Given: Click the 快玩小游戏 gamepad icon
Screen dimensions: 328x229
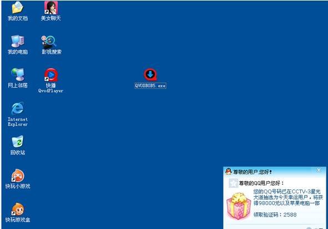Looking at the screenshot, I should point(18,176).
